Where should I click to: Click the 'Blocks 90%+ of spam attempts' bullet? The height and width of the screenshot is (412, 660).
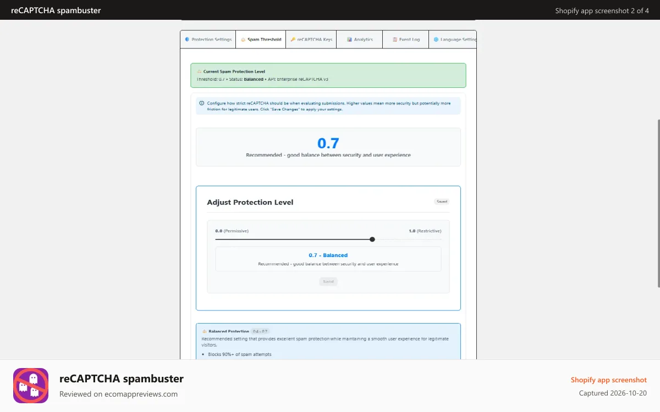click(x=240, y=354)
